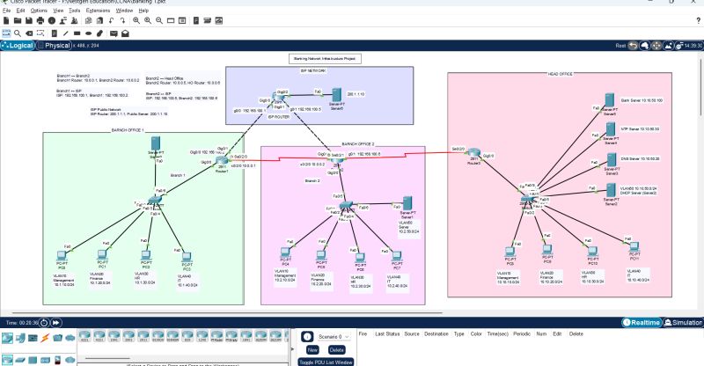
Task: Click the Copy icon
Action: point(89,20)
